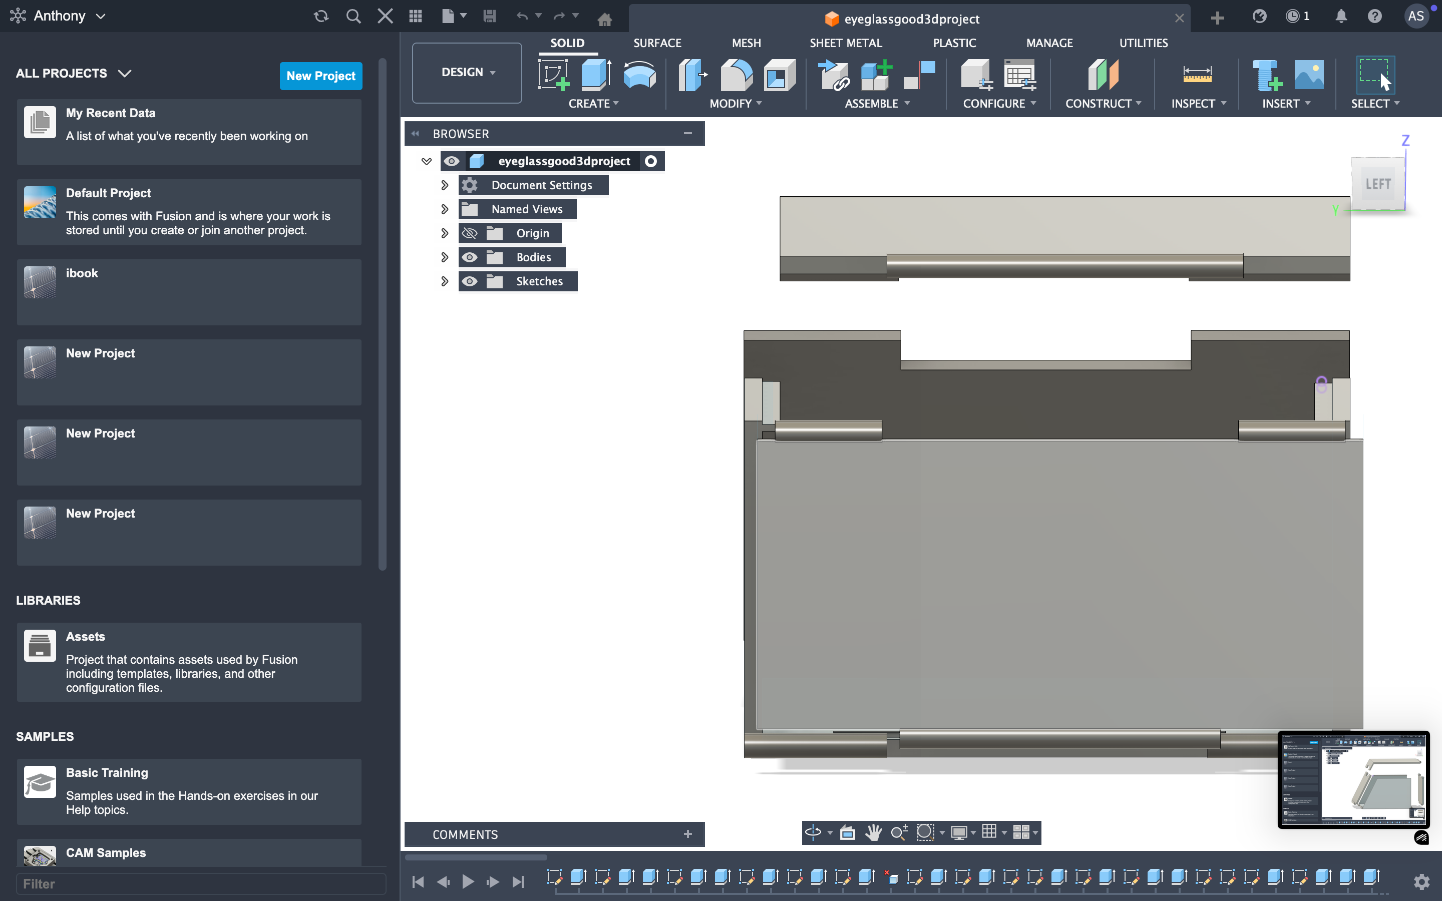Click the Save icon in top bar

(x=489, y=16)
